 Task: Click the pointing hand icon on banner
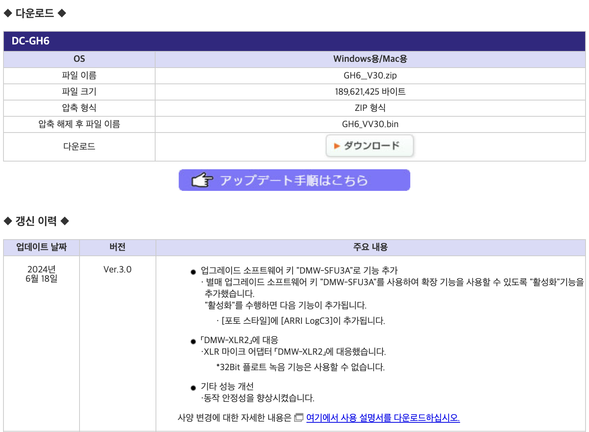point(202,180)
